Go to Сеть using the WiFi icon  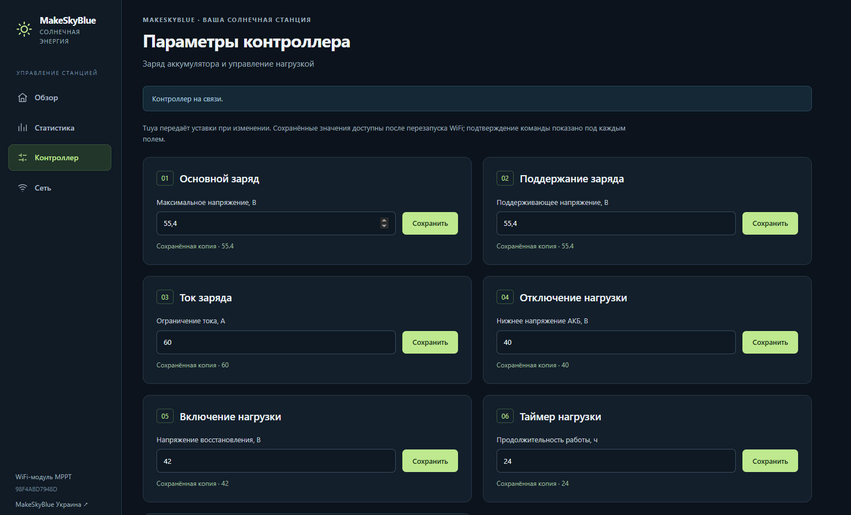23,188
